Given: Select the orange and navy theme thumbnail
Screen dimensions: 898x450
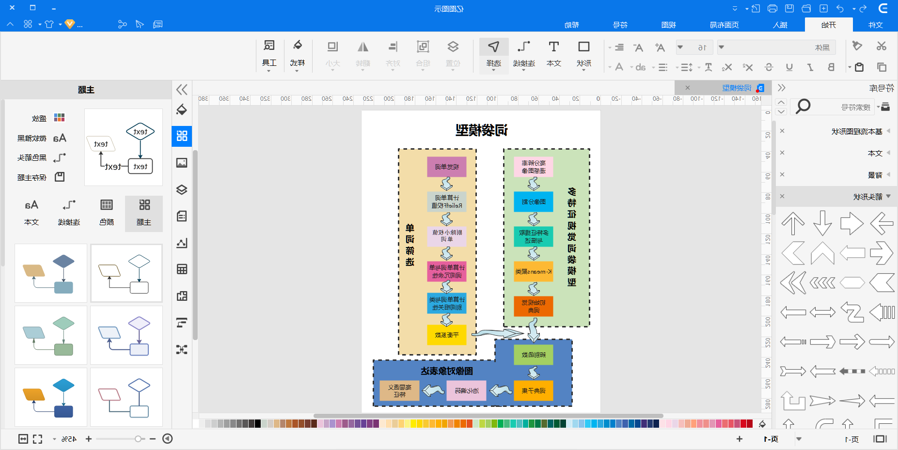Looking at the screenshot, I should (x=51, y=397).
